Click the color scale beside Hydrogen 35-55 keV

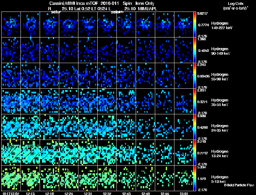pos(195,102)
